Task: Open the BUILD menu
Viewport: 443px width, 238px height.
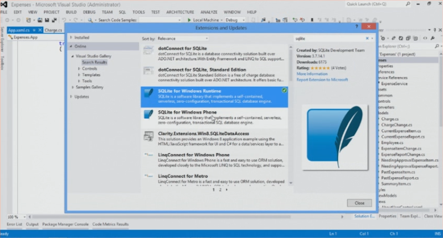Action: pos(71,12)
